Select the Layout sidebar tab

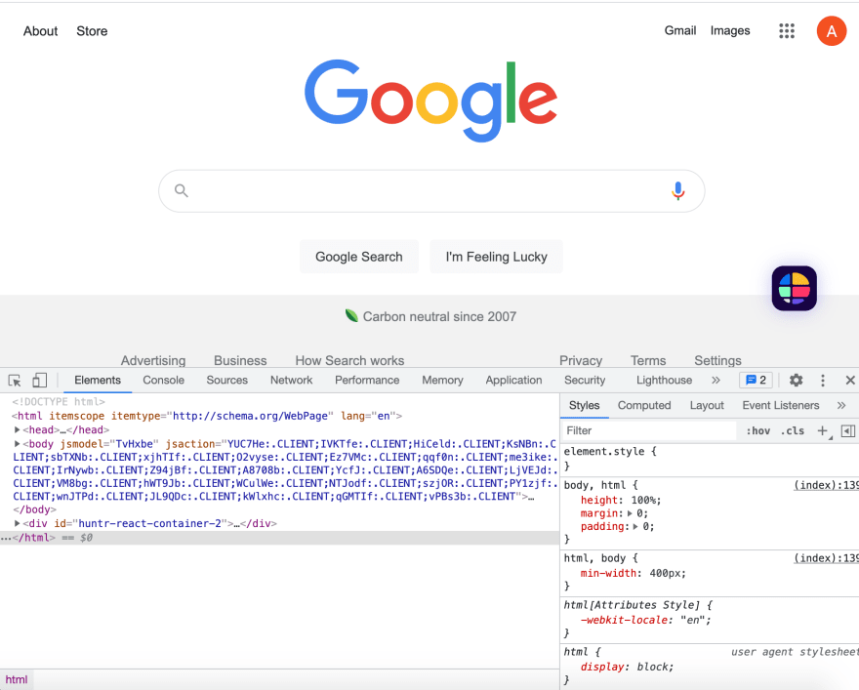pyautogui.click(x=707, y=405)
